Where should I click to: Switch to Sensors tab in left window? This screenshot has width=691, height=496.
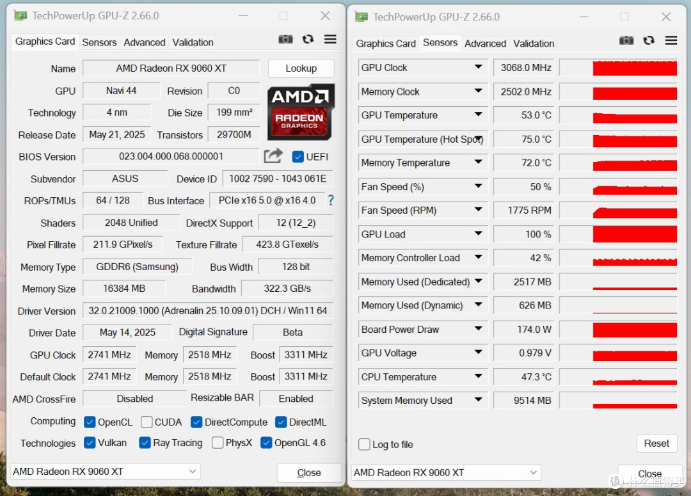tap(99, 42)
